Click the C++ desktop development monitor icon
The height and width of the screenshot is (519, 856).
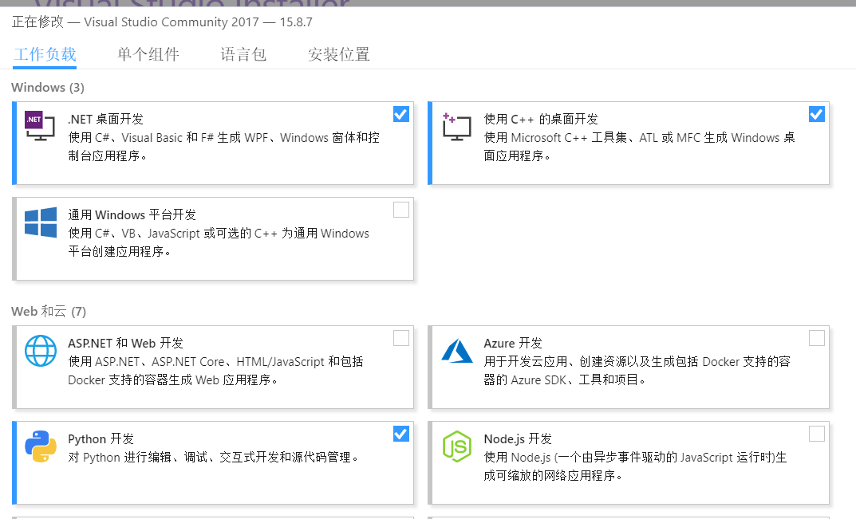[x=457, y=127]
